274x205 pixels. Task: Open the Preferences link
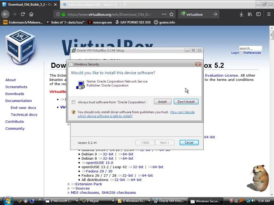[252, 53]
